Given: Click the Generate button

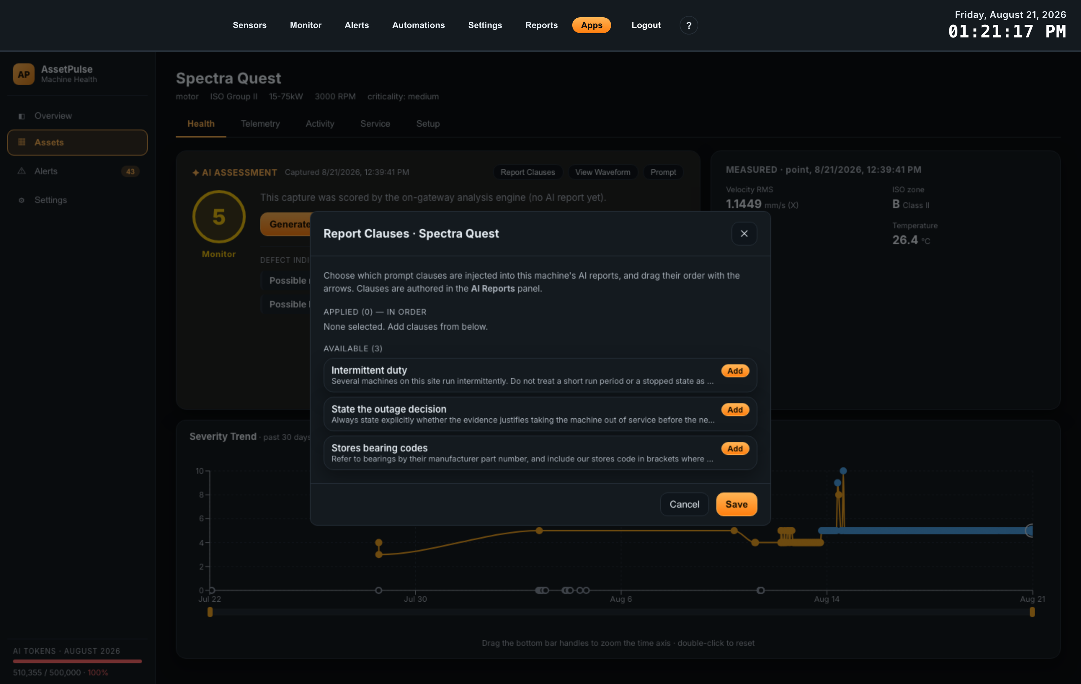Looking at the screenshot, I should click(285, 224).
